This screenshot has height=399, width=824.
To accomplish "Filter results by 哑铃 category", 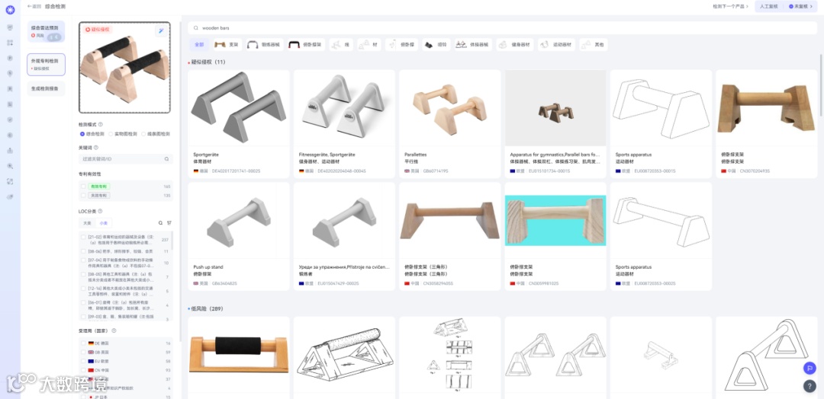I will [x=436, y=45].
